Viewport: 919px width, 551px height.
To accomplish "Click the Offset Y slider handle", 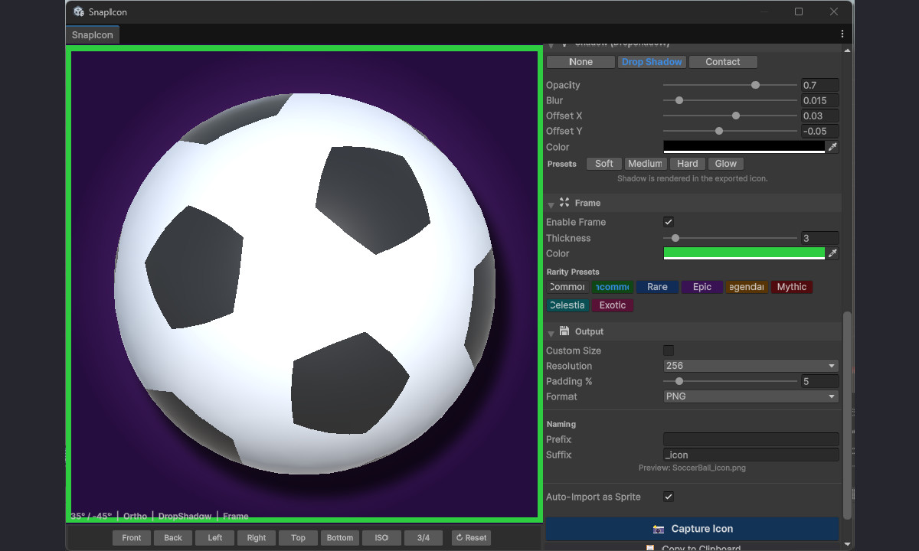I will 718,131.
